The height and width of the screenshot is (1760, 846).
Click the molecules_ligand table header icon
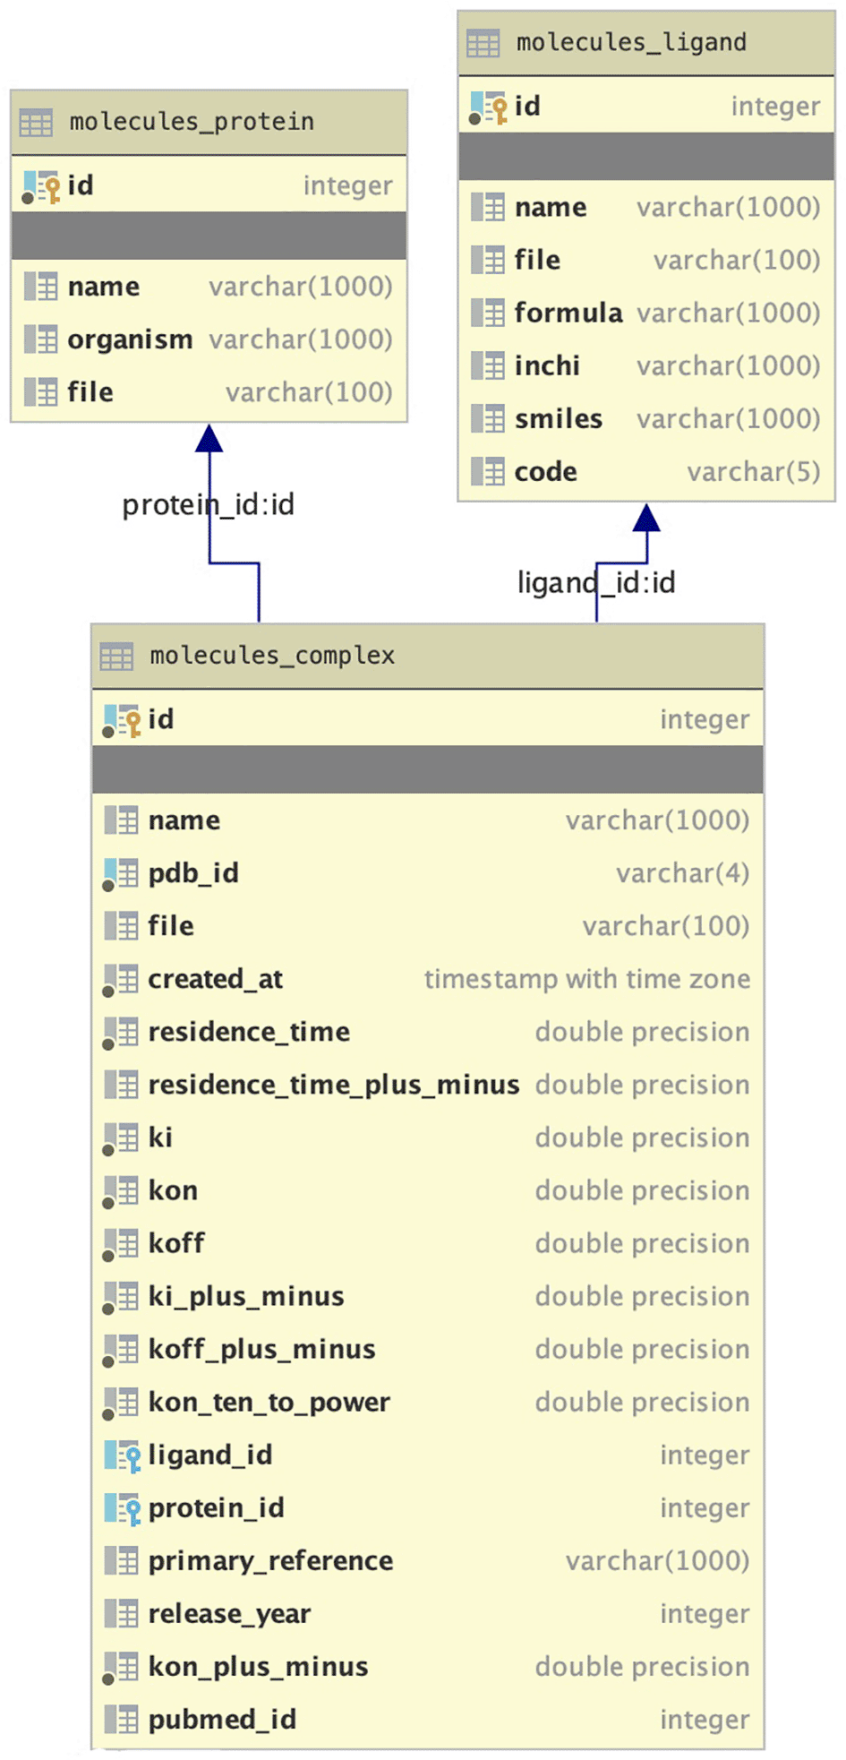483,43
